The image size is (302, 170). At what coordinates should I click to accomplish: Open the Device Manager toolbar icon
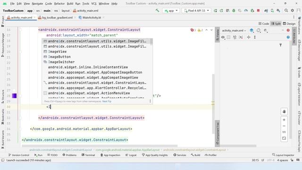[272, 10]
